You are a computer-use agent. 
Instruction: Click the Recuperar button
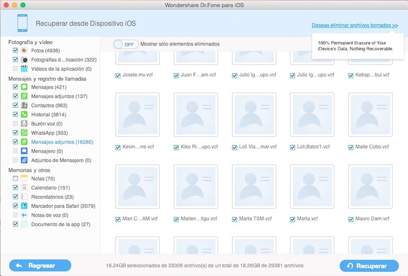tap(369, 266)
